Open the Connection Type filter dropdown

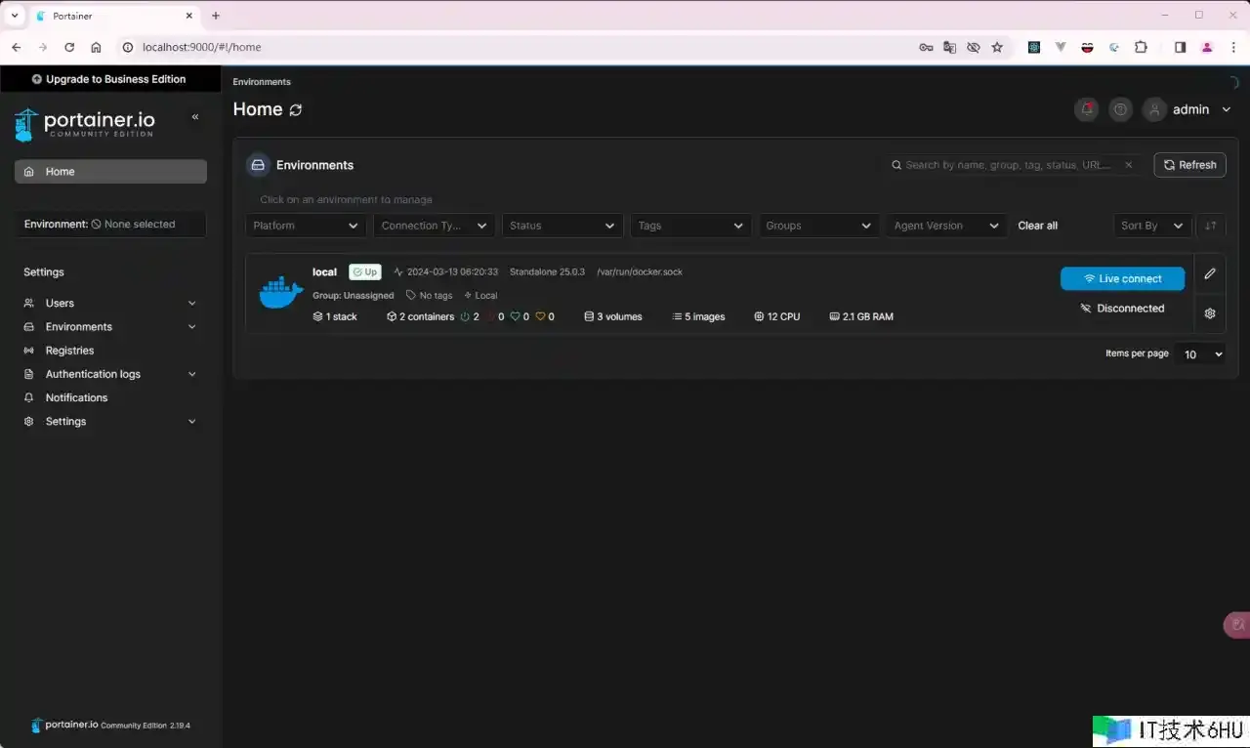pos(435,226)
